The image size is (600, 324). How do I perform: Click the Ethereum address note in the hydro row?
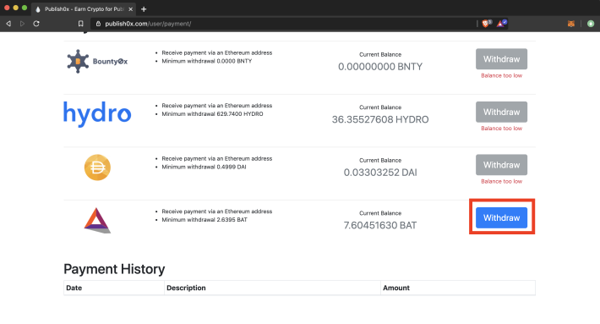pyautogui.click(x=217, y=105)
